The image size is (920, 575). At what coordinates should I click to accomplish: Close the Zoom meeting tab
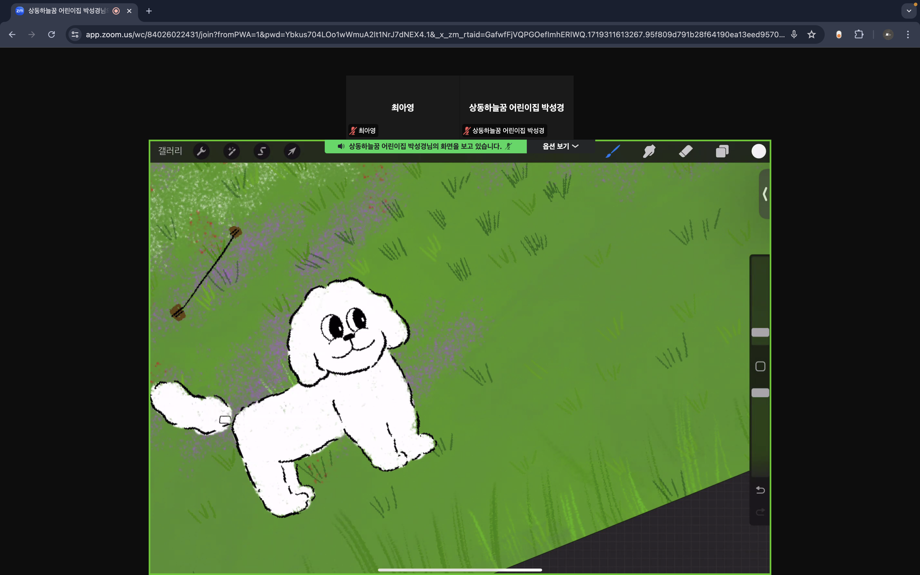(129, 11)
